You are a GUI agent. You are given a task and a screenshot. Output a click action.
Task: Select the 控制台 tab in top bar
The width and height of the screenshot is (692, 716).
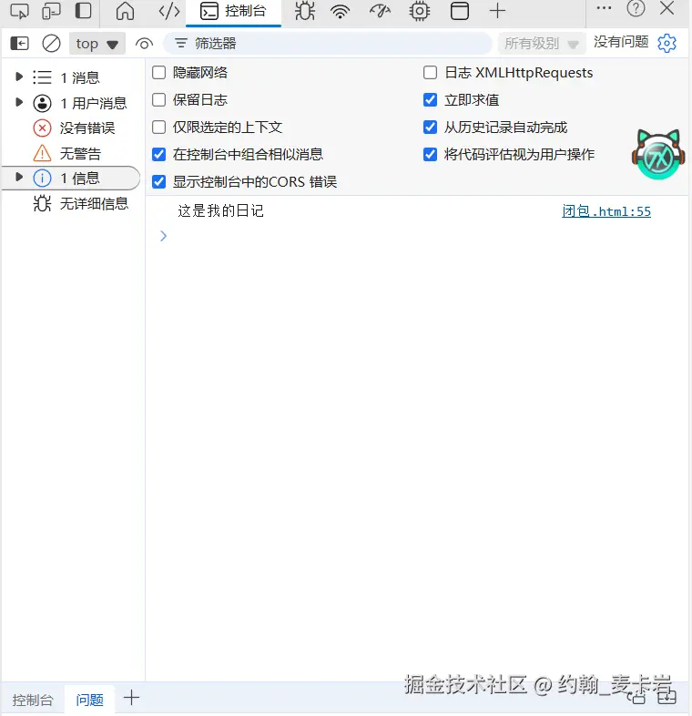point(234,12)
